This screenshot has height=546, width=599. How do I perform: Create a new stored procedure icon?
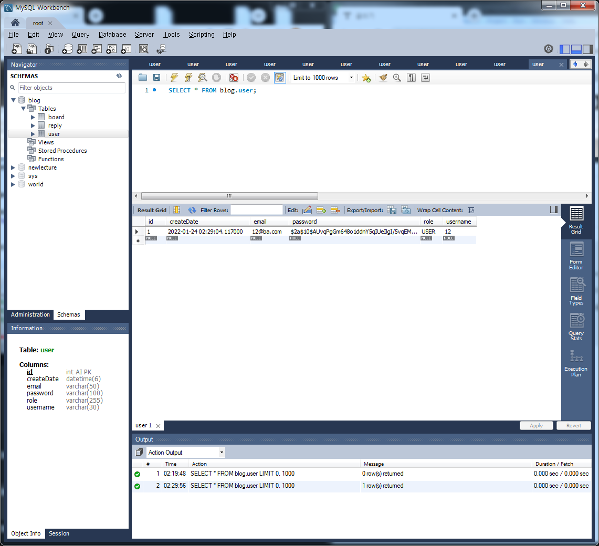[111, 49]
